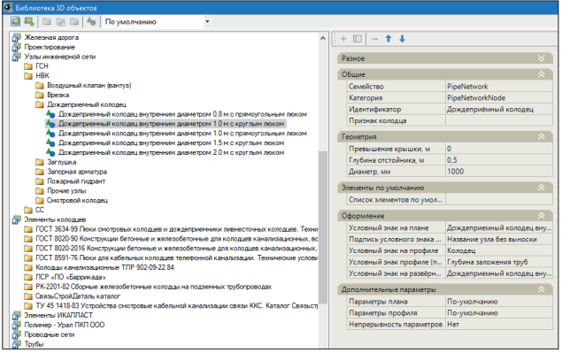Click the first library icon in the toolbar
562x353 pixels.
point(15,21)
